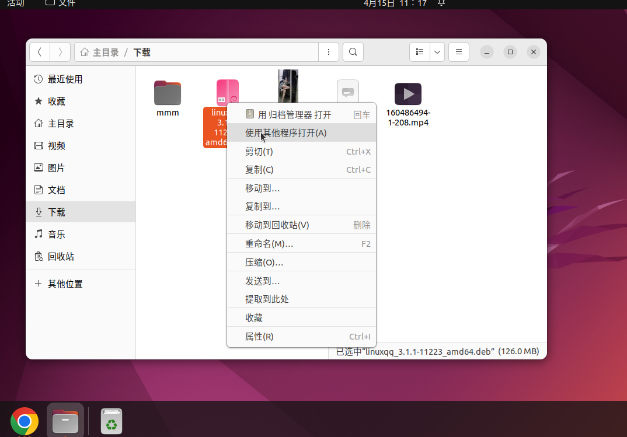
Task: Click the notification bell in the top bar
Action: coord(441,4)
